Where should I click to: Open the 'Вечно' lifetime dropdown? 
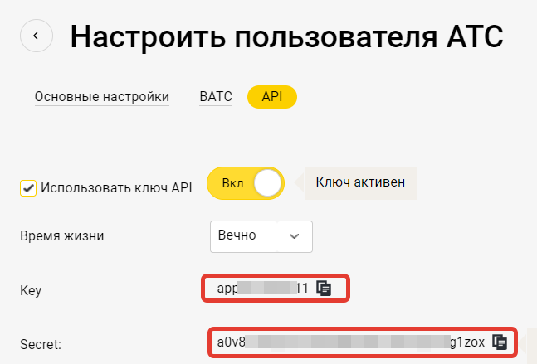click(x=261, y=236)
